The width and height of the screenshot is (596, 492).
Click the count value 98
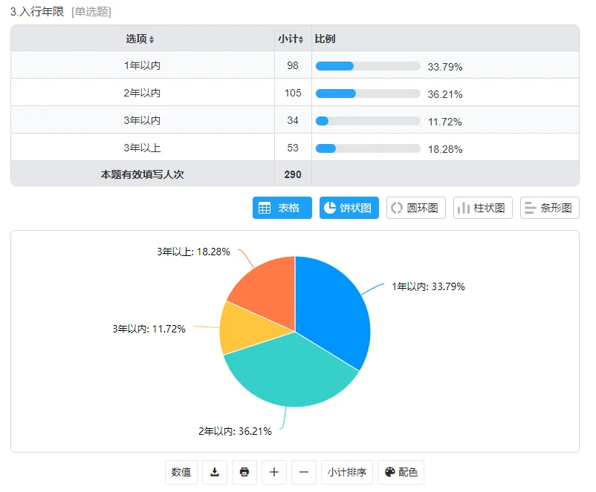293,65
